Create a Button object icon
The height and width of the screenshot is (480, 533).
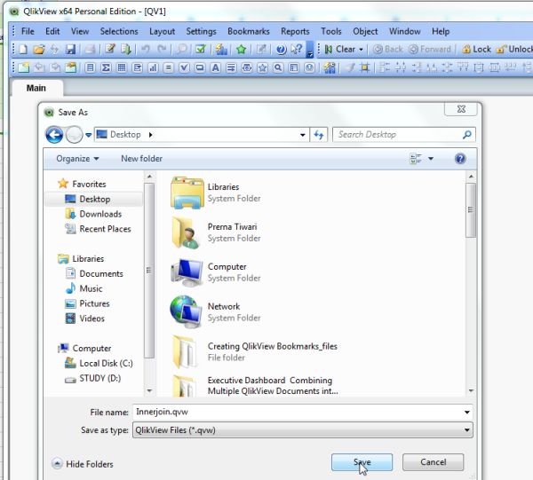pos(200,68)
